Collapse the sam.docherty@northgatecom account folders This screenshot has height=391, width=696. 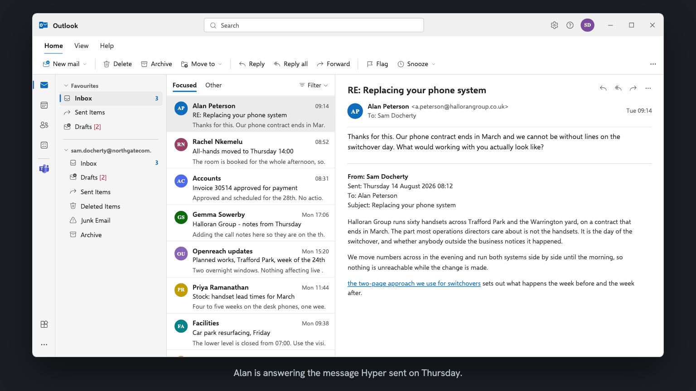point(66,150)
